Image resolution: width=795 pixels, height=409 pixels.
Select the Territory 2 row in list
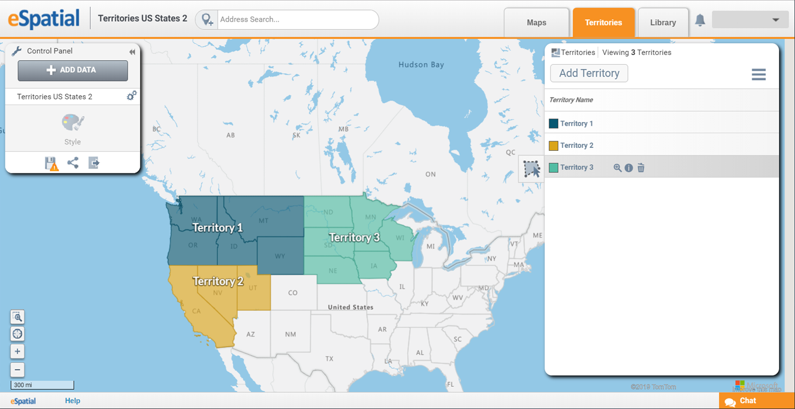click(x=662, y=145)
